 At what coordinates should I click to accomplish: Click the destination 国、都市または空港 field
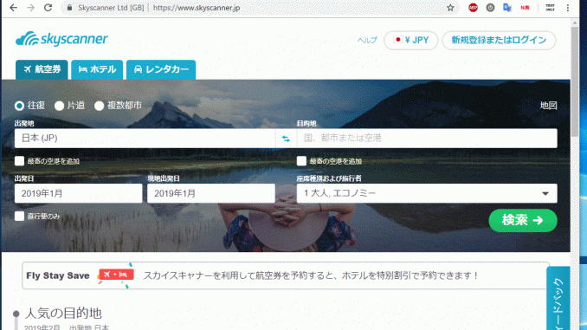coord(427,139)
